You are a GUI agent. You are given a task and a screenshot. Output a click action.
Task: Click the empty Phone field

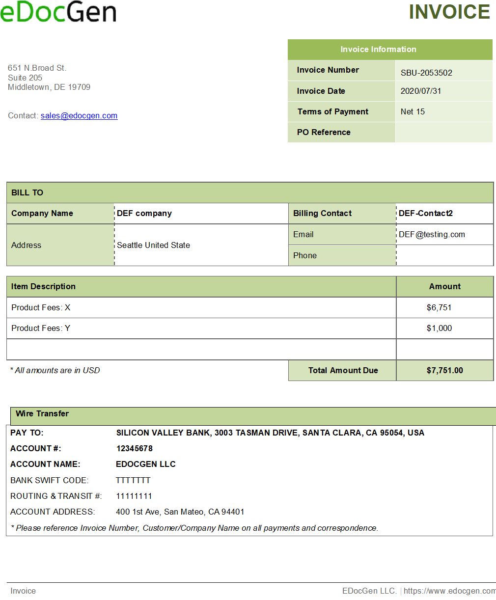click(x=444, y=255)
